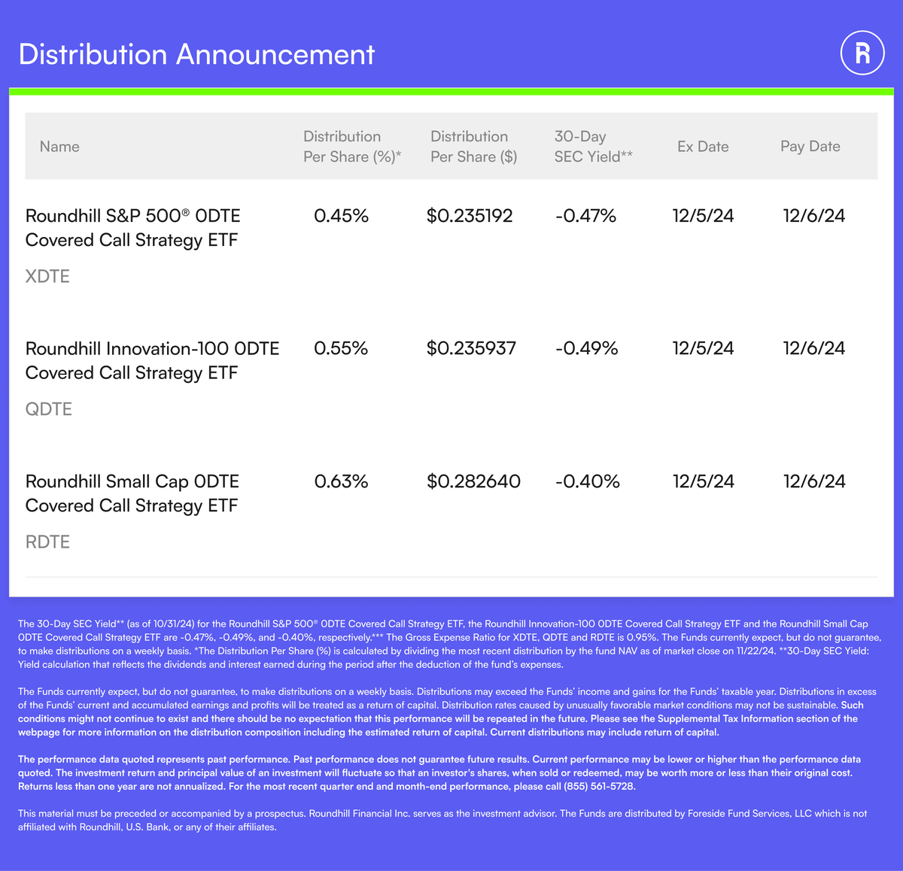Click the $0.235192 distribution amount
This screenshot has width=903, height=871.
(470, 216)
